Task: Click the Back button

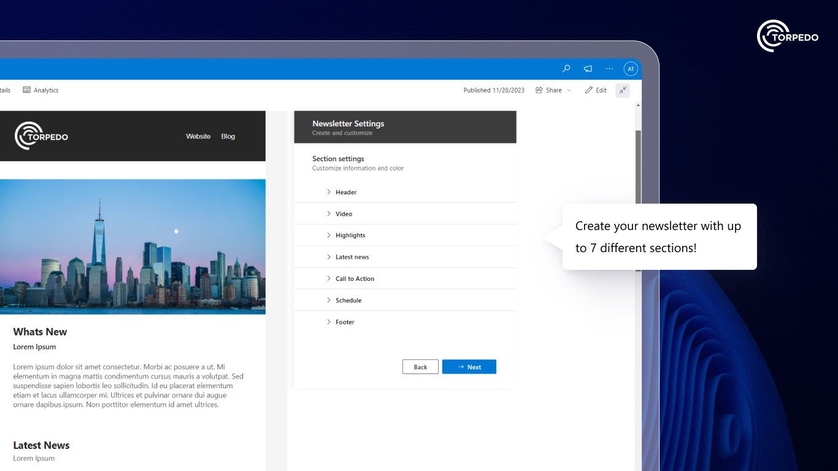Action: click(x=420, y=367)
